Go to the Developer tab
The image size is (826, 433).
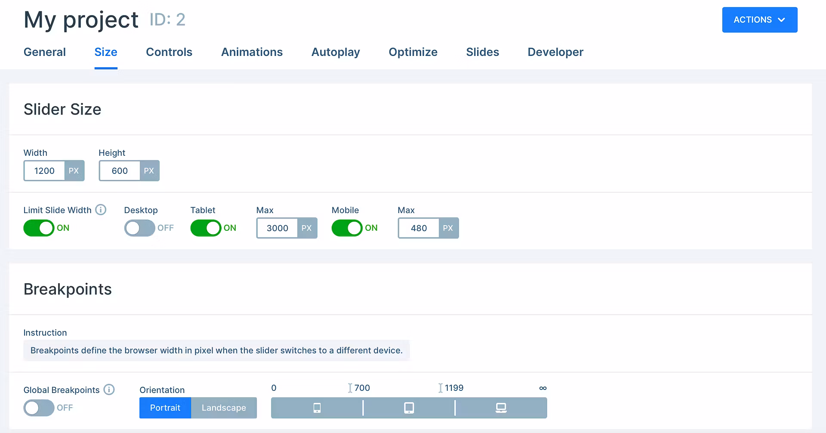[555, 52]
